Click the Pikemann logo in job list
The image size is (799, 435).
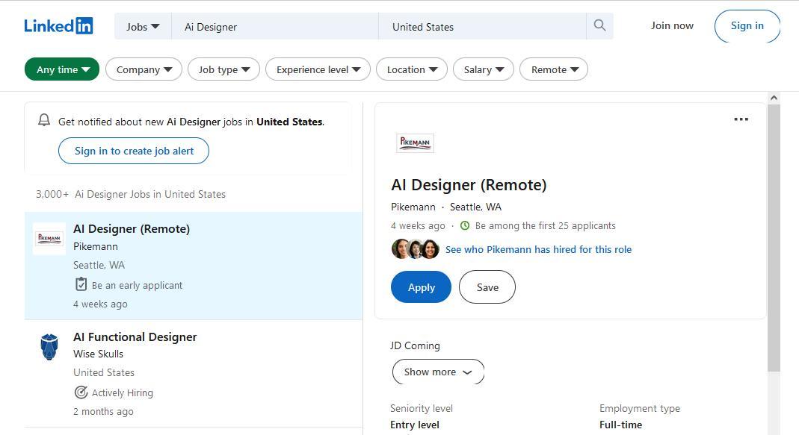click(x=49, y=238)
